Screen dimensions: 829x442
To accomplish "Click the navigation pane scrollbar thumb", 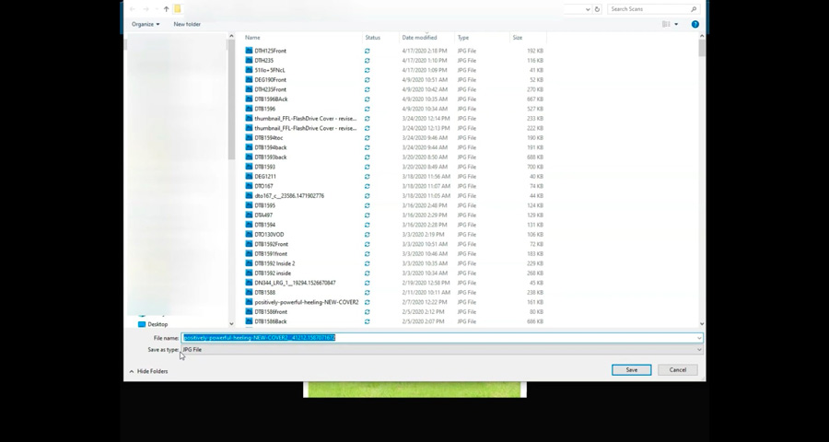I will (x=231, y=99).
